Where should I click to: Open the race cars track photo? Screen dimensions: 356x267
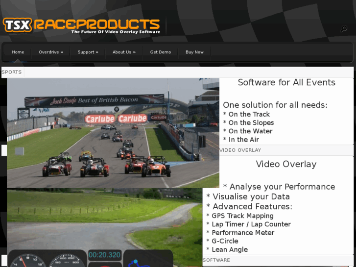point(113,133)
